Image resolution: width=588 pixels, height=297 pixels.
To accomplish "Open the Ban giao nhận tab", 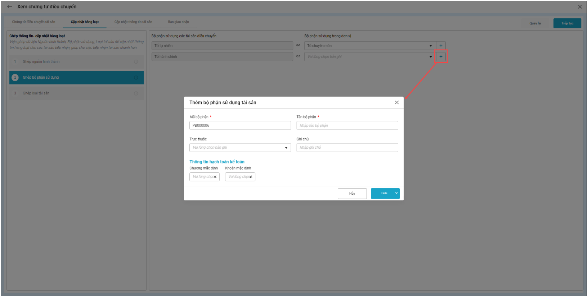I will tap(178, 22).
